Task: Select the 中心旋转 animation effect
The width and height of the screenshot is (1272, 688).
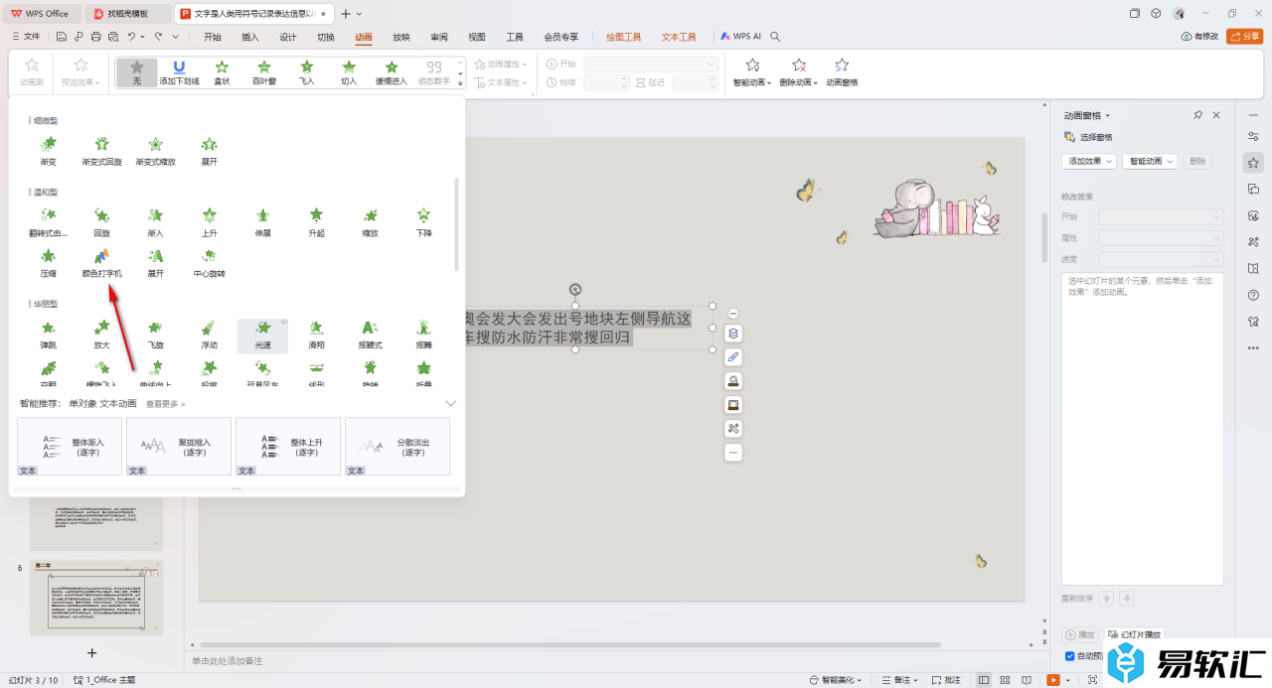Action: [x=210, y=262]
